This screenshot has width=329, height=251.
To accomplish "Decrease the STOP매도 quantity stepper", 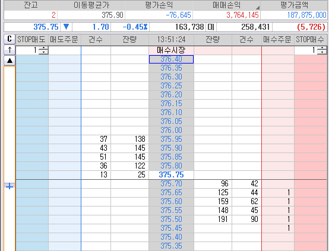I will 43,52.
